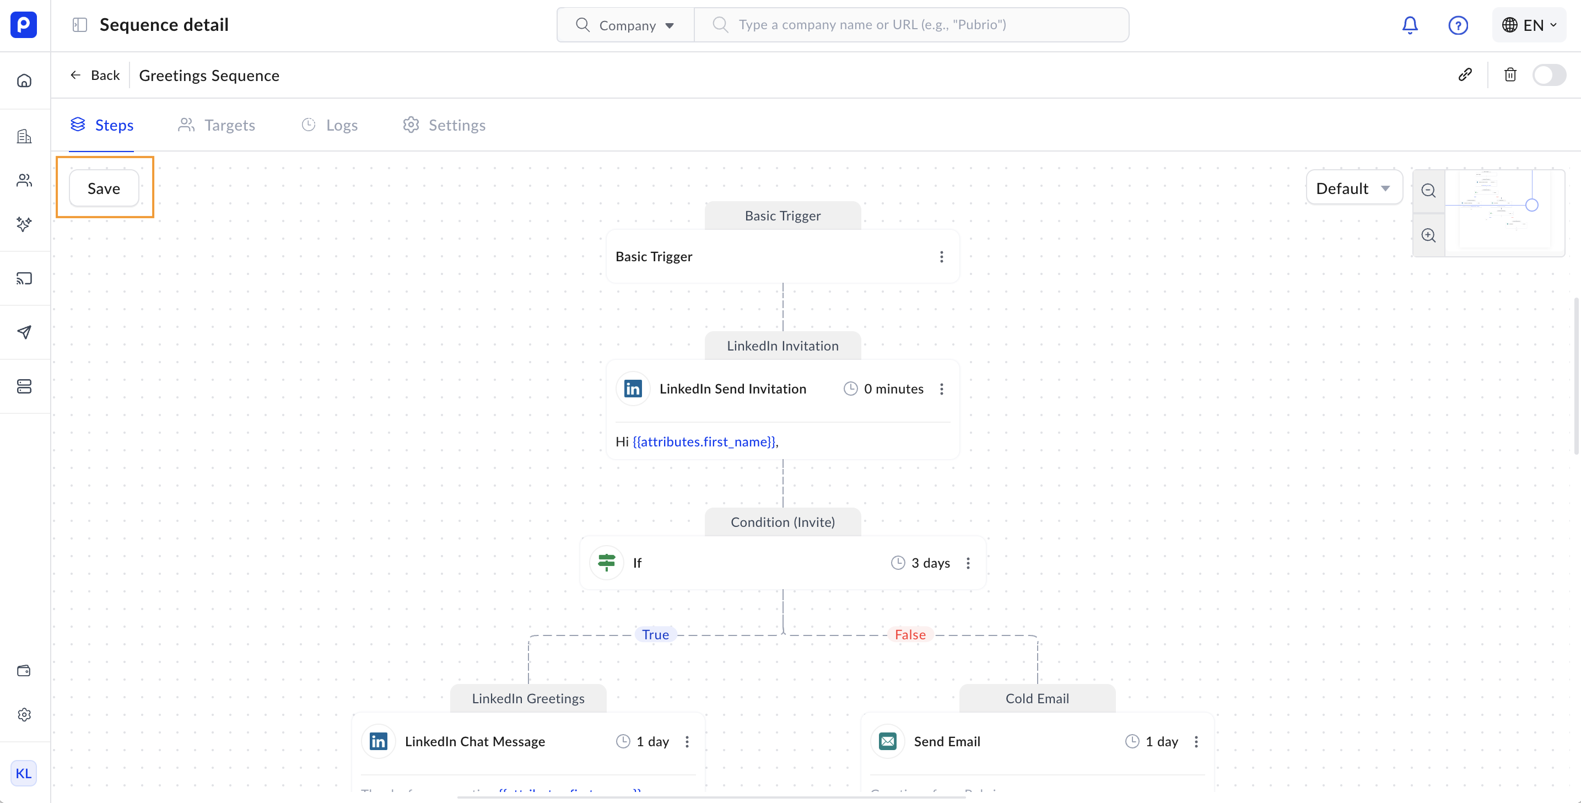1581x803 pixels.
Task: Open the help question mark icon
Action: (1458, 25)
